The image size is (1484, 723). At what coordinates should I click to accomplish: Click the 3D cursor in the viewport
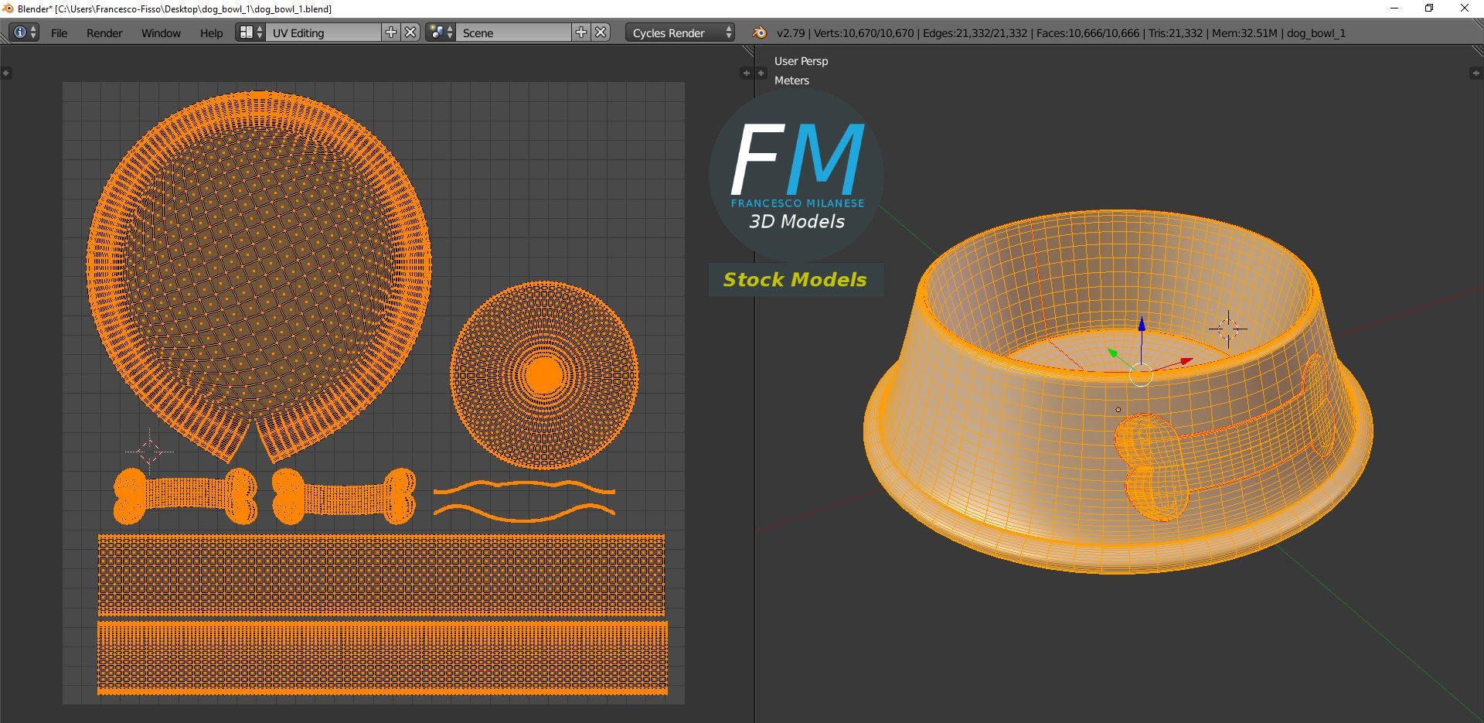coord(1227,329)
